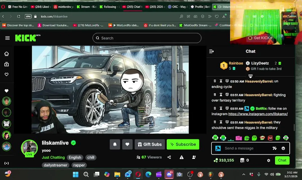Delete the 03:50 AM HeaavenlyBarrel message
The height and width of the screenshot is (180, 302).
(215, 81)
